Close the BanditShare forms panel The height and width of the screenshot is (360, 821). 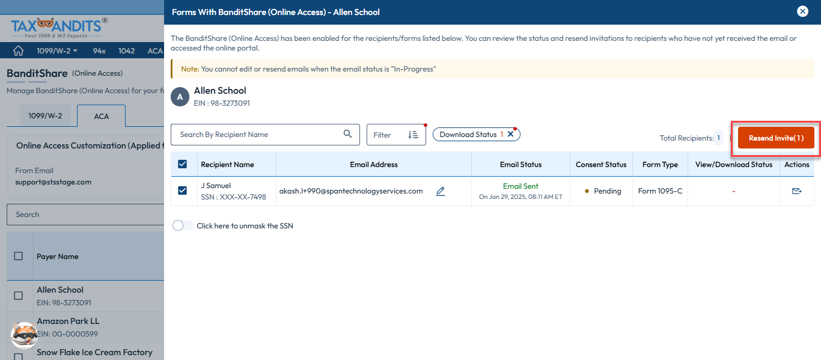[802, 11]
